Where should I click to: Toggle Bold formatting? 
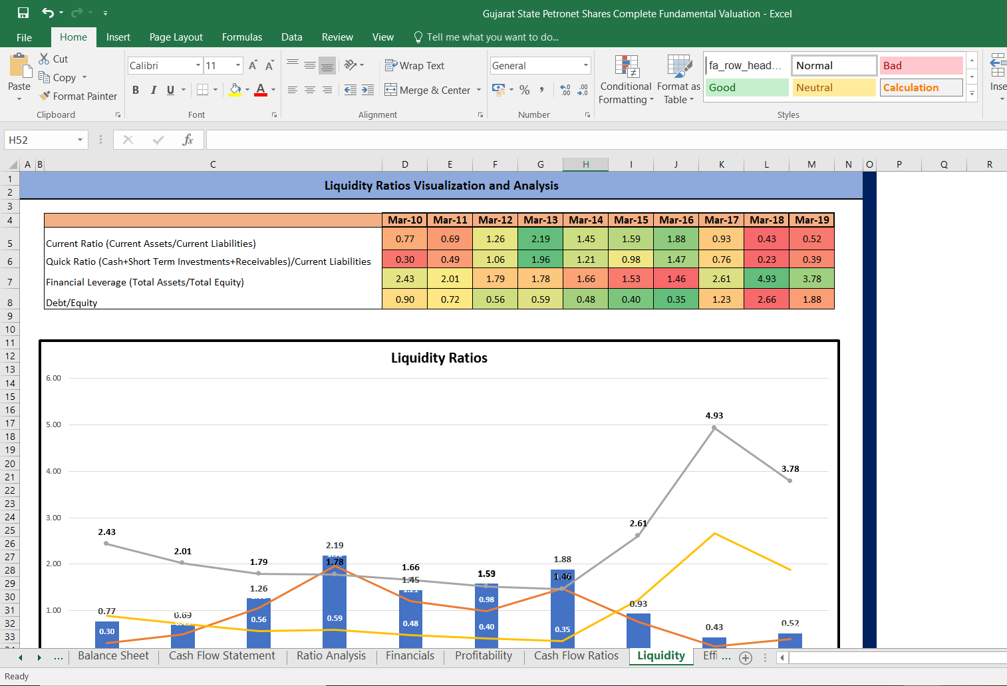coord(136,90)
